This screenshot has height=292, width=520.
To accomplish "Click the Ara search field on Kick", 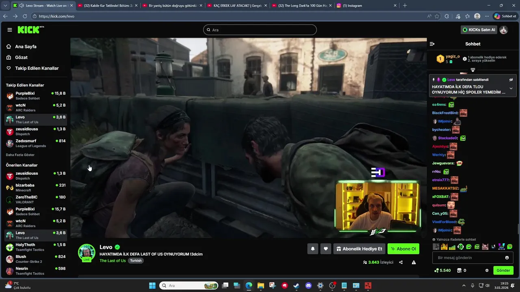I will (x=260, y=30).
